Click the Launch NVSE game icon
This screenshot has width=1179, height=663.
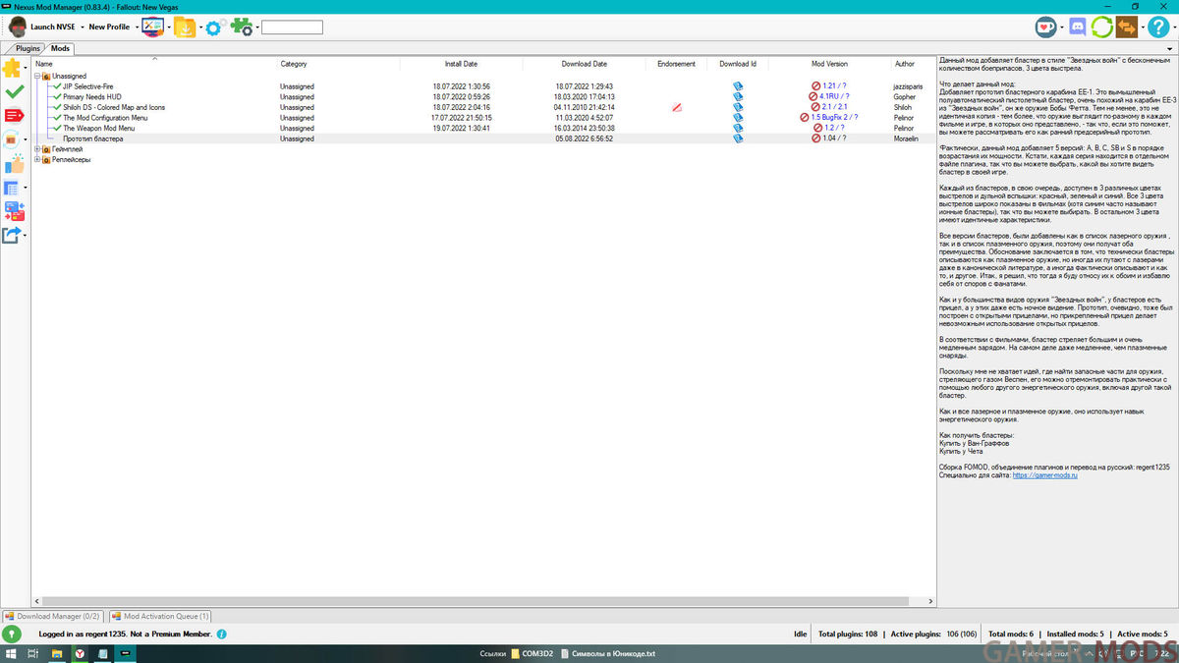(x=17, y=28)
